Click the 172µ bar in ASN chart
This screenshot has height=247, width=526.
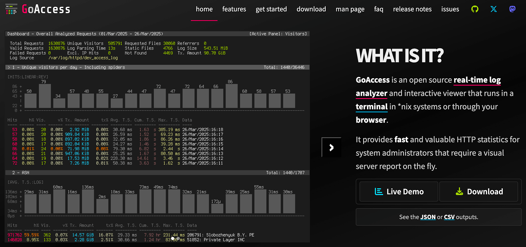(x=217, y=208)
